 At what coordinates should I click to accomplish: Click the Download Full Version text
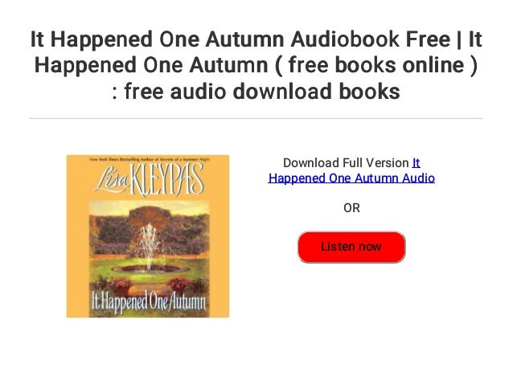tap(346, 163)
